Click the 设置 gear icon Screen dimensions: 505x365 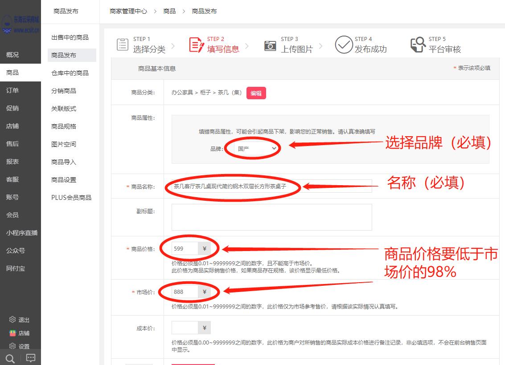pyautogui.click(x=12, y=346)
